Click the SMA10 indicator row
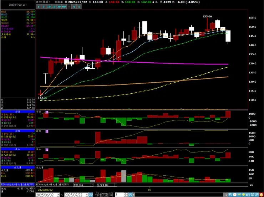This screenshot has height=197, width=264. point(18,15)
